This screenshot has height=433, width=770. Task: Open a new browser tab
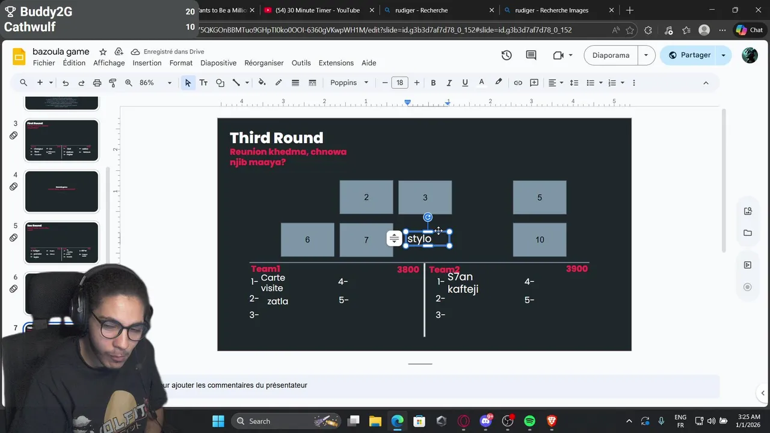tap(629, 10)
